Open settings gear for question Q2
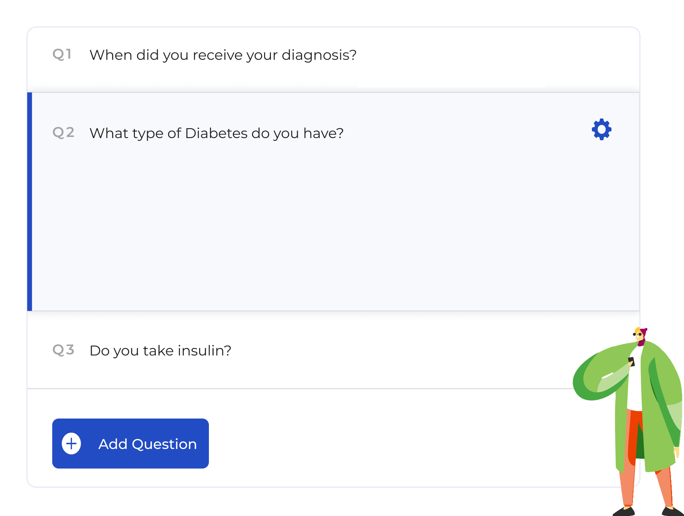This screenshot has height=516, width=684. click(x=601, y=129)
